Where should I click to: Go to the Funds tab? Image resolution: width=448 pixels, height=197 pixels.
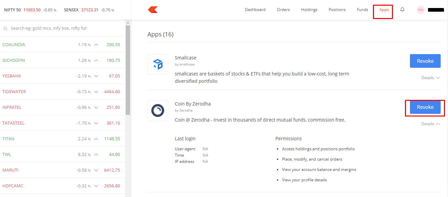coord(362,10)
